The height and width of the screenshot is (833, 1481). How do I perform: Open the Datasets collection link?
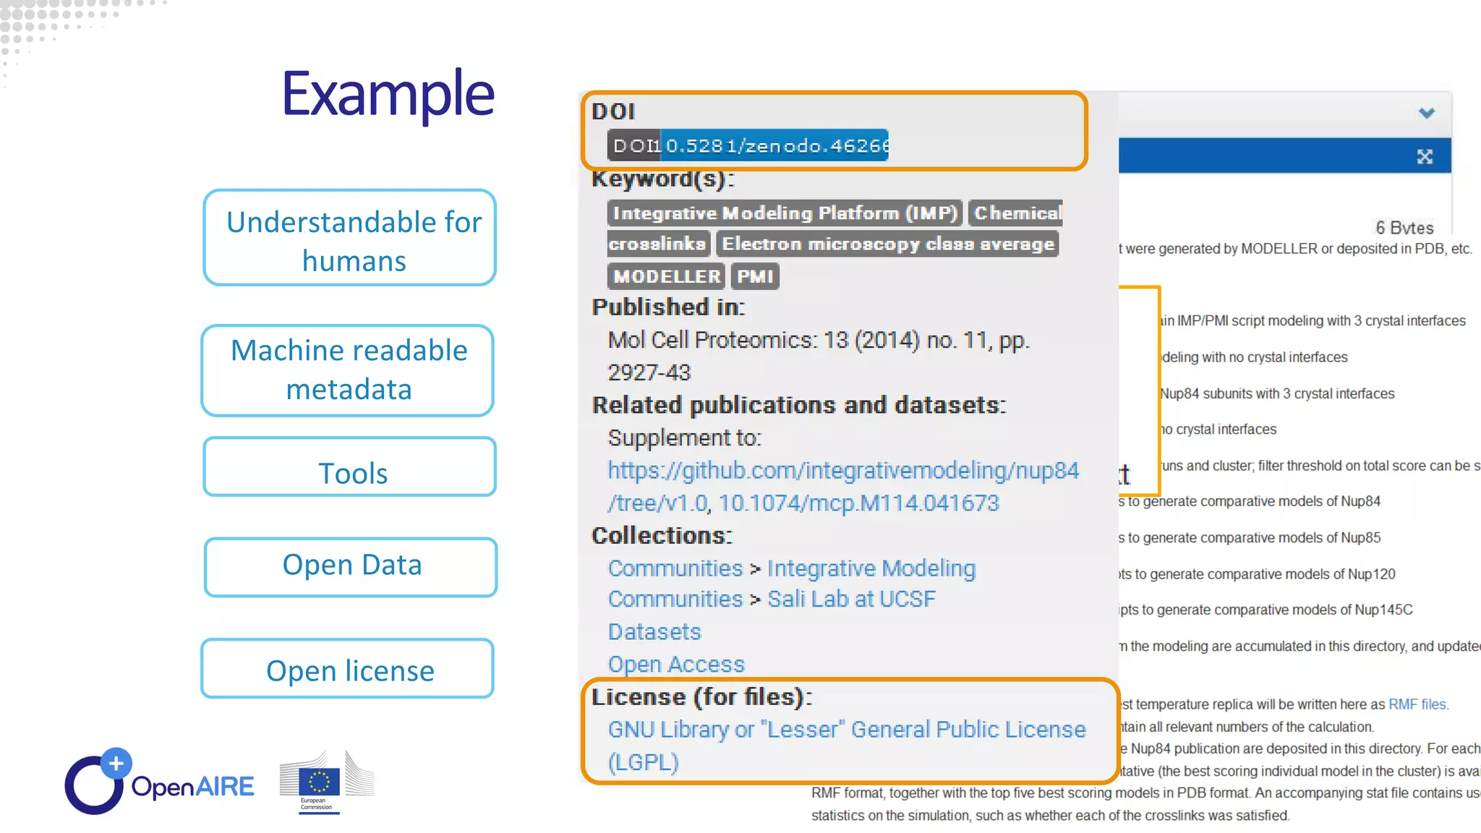pyautogui.click(x=654, y=632)
